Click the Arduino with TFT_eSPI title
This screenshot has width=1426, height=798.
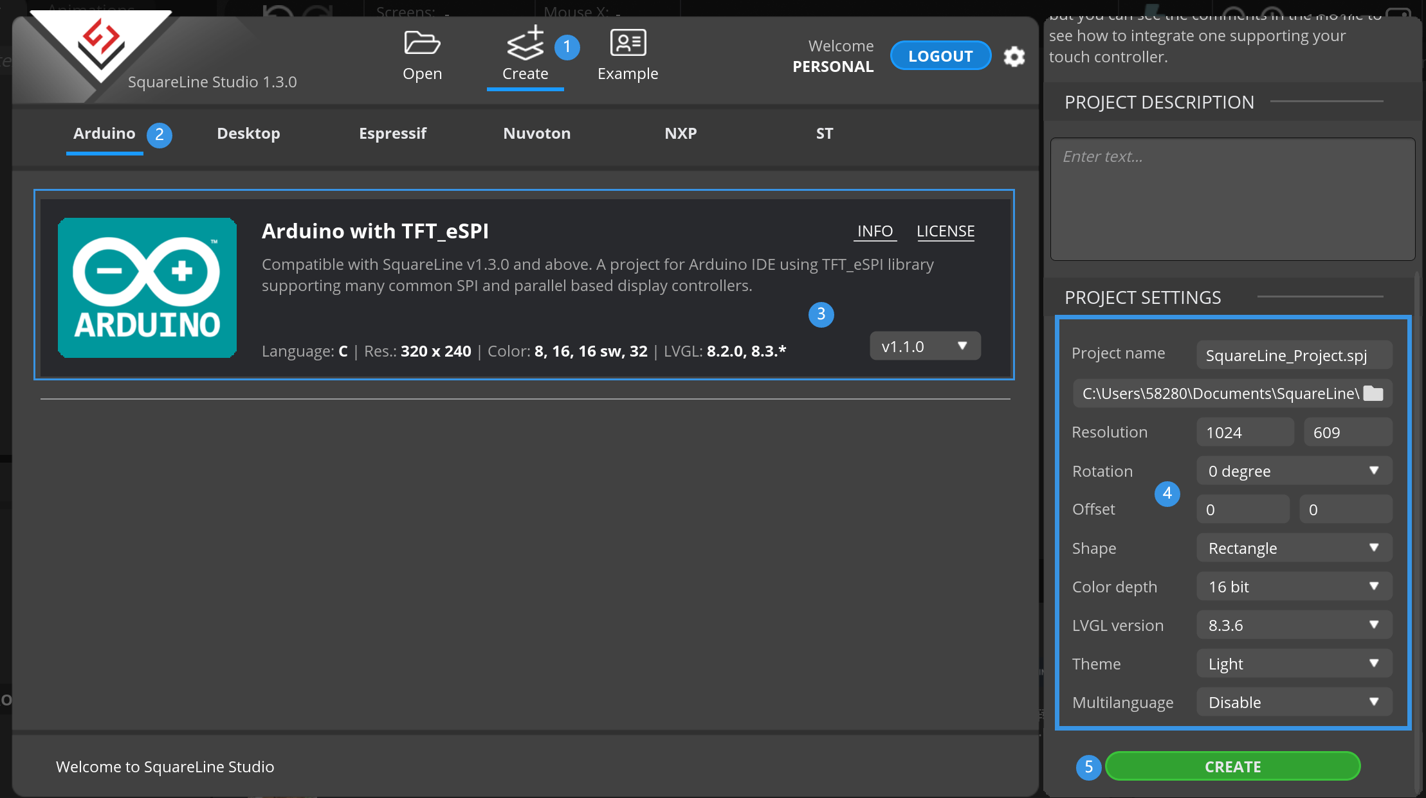(x=375, y=231)
